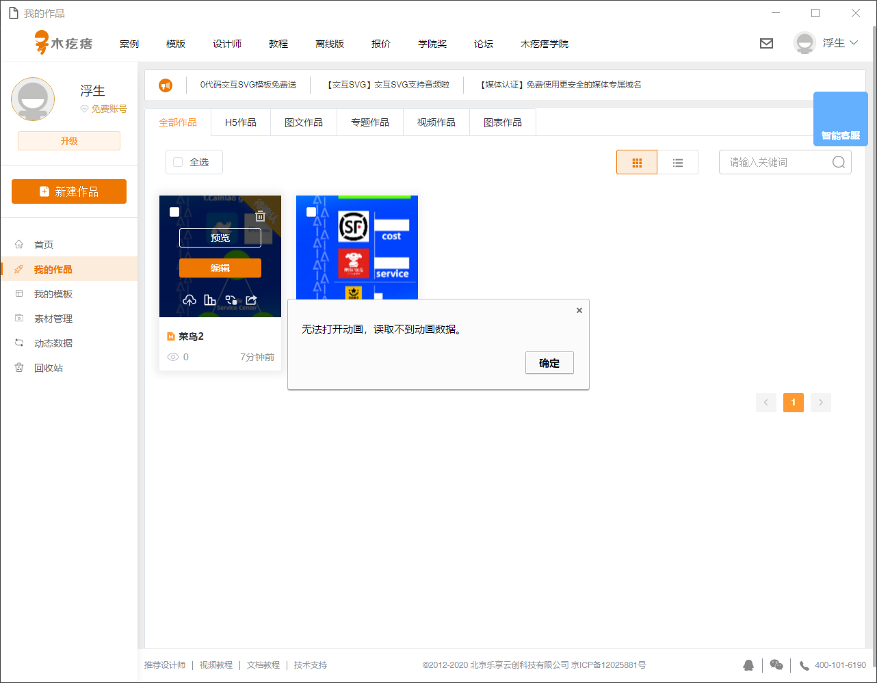Click the 木疙瘩 logo
877x683 pixels.
point(64,43)
